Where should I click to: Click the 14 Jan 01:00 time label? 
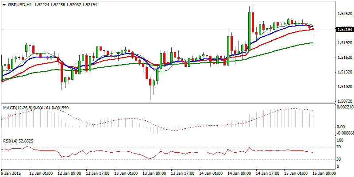[211, 173]
